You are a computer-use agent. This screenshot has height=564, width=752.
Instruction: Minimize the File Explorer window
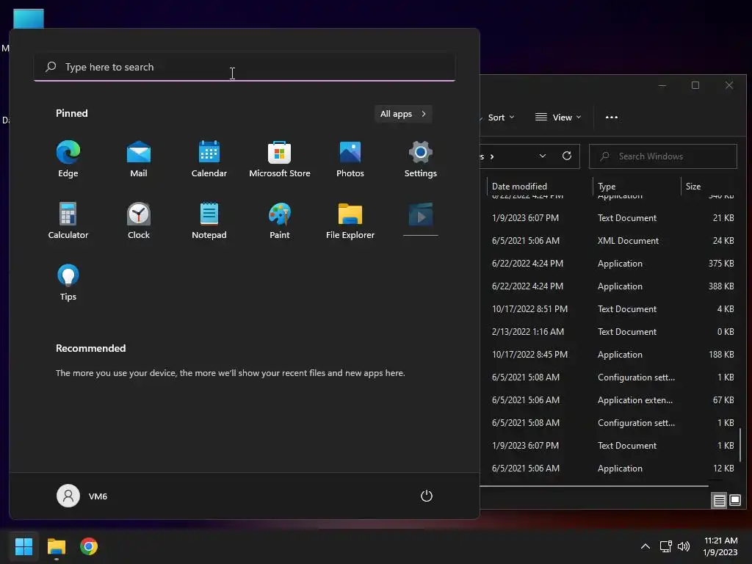[x=662, y=85]
